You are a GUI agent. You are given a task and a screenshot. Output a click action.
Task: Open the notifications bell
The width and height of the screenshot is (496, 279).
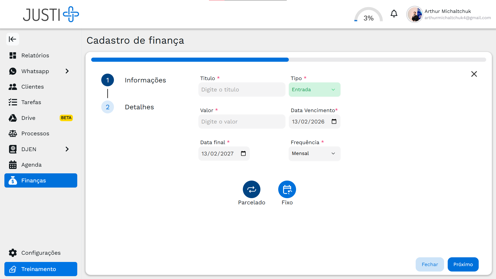coord(394,14)
